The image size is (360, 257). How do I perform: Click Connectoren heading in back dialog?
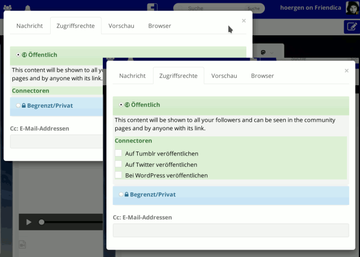click(x=30, y=91)
